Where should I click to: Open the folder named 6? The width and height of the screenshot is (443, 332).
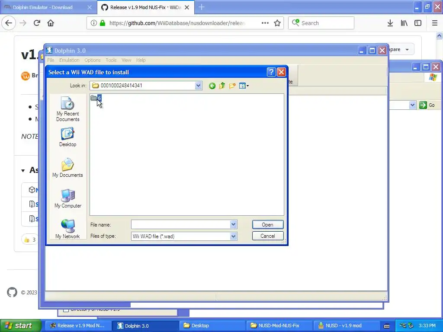96,98
